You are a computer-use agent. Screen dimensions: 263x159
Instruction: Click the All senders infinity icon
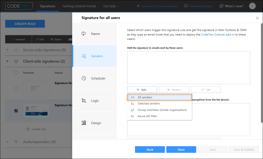[x=133, y=98]
